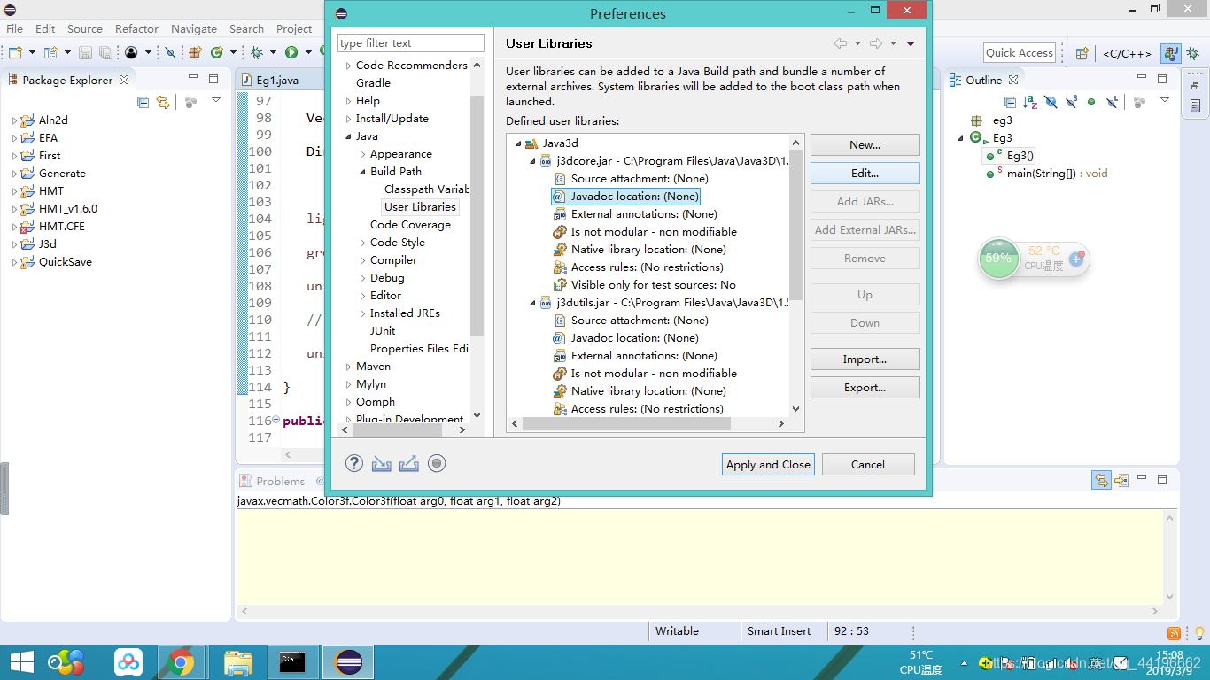The image size is (1210, 680).
Task: Click the Save All icon in toolbar
Action: click(105, 52)
